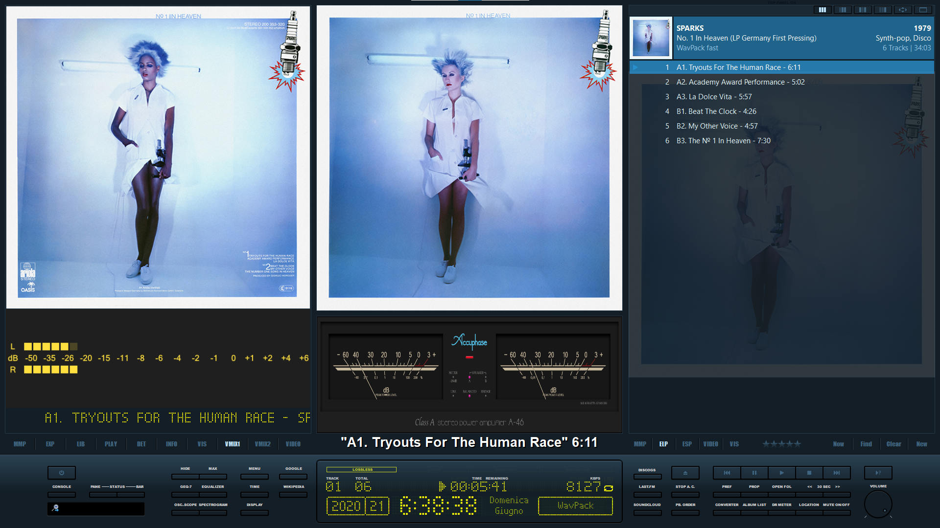
Task: Click the single-window layout icon
Action: click(x=923, y=10)
